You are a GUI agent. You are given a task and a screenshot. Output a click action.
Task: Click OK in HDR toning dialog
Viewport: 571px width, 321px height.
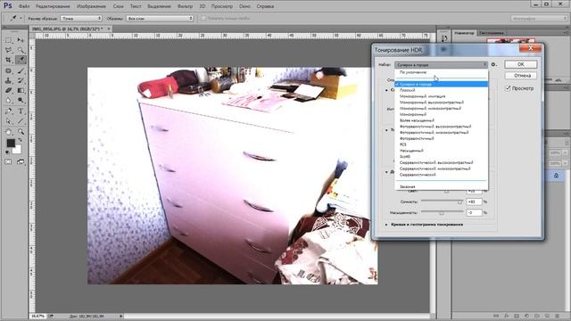coord(520,64)
